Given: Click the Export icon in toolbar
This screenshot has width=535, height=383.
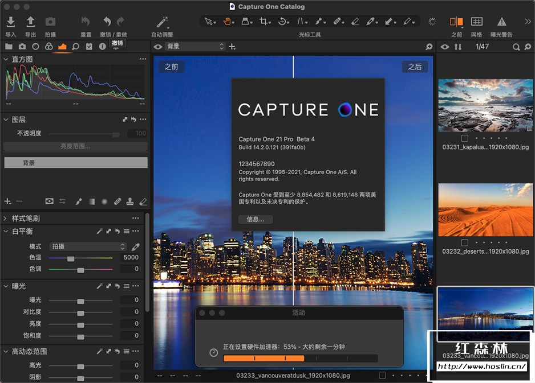Looking at the screenshot, I should pos(30,22).
